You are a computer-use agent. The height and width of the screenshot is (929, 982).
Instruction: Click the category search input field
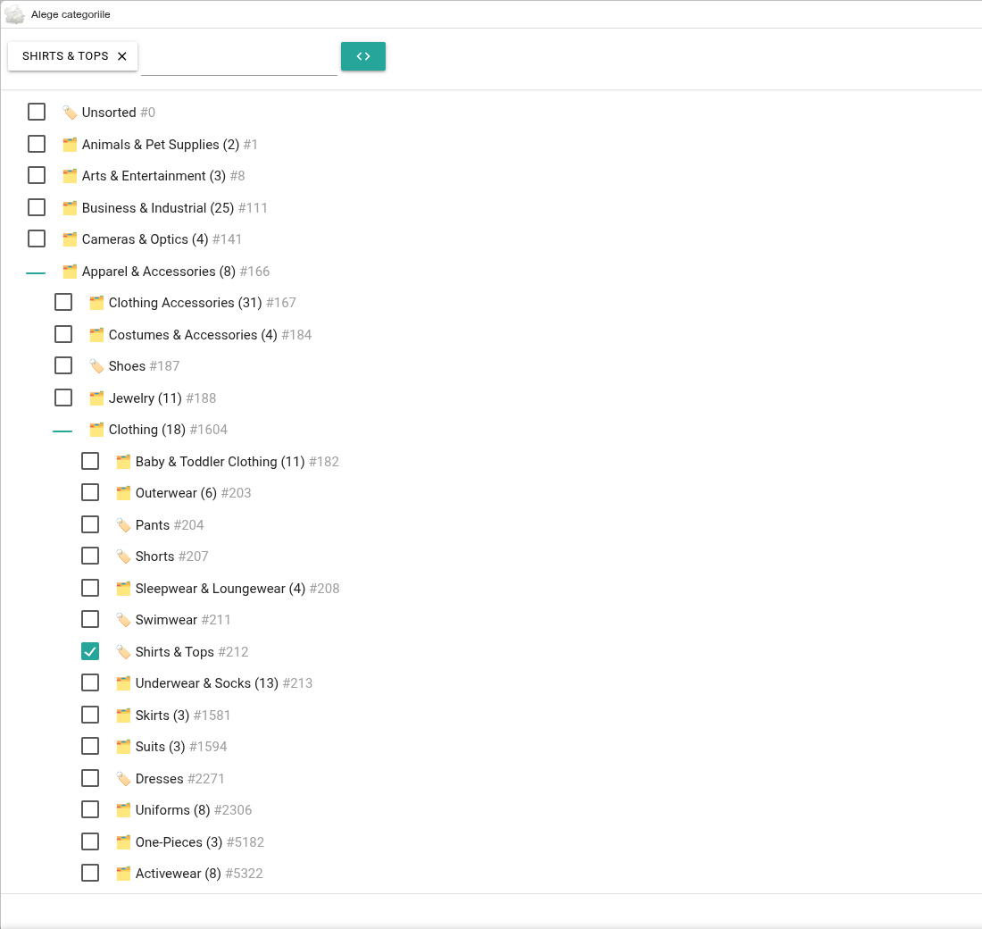tap(239, 60)
